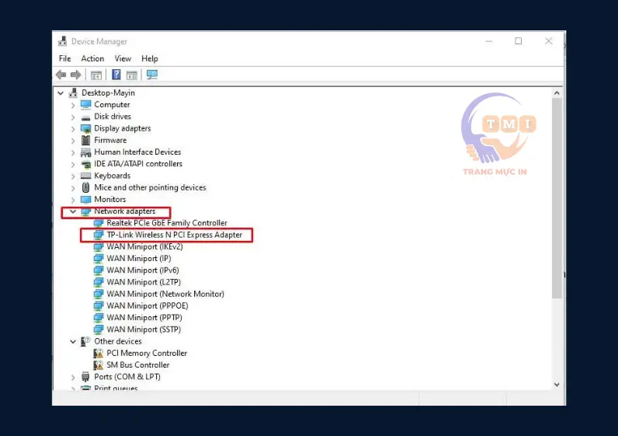Collapse the Network adapters category
The width and height of the screenshot is (618, 436).
(x=73, y=211)
